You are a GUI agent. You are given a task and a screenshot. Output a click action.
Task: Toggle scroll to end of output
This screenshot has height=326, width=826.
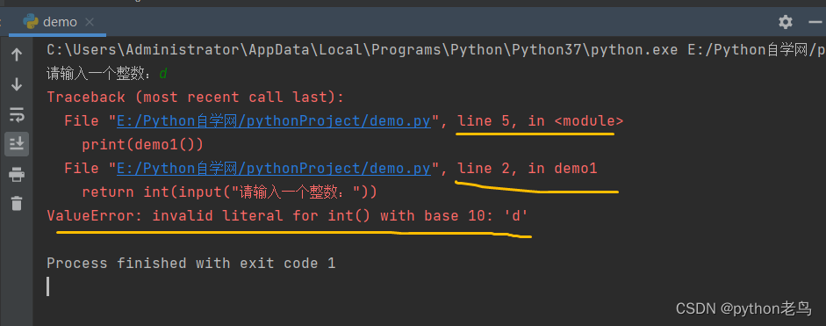[x=17, y=143]
